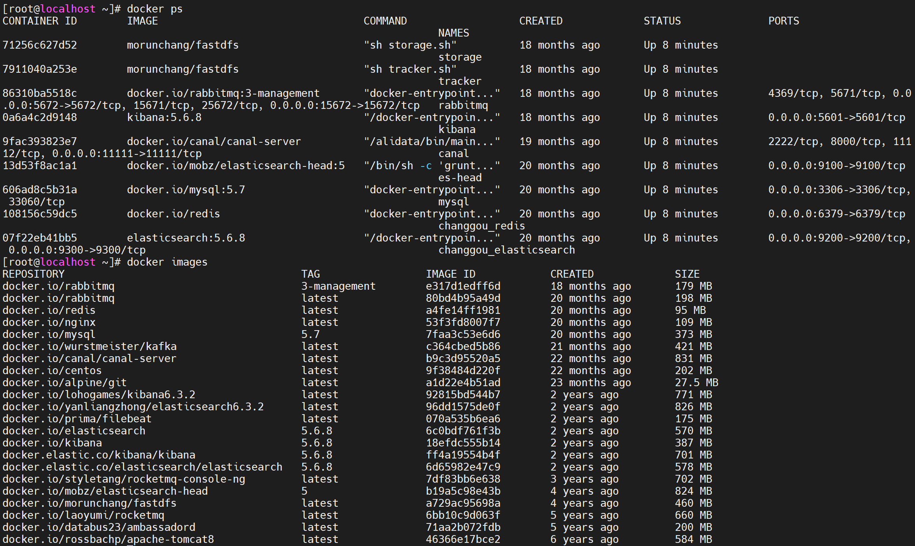Click the CONTAINER ID column header

point(40,21)
